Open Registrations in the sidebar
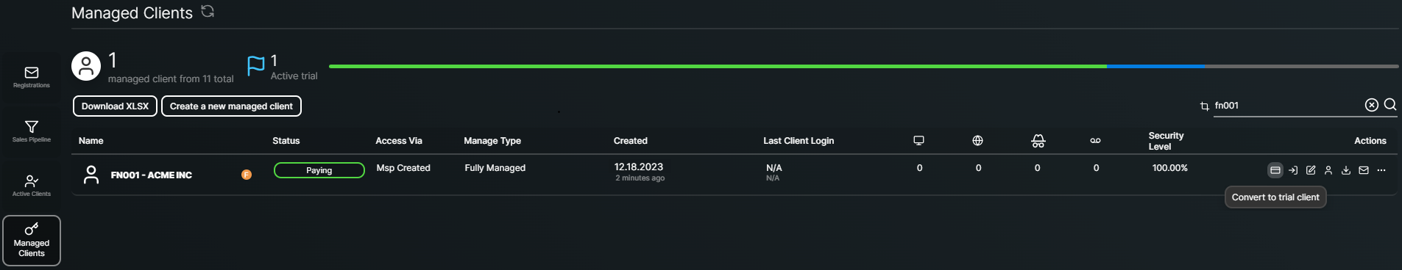The image size is (1402, 270). tap(32, 77)
